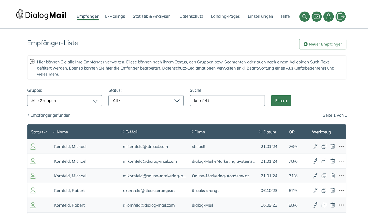The width and height of the screenshot is (368, 214).
Task: Copy the m.kornfeld@str-act.com recipient
Action: click(324, 147)
